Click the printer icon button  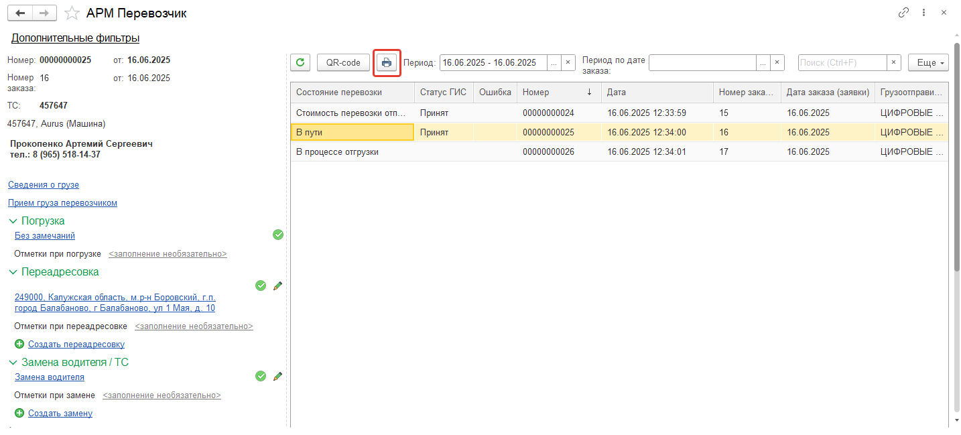387,62
